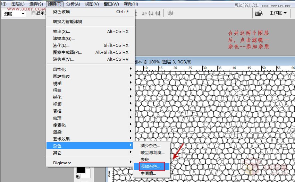Click the distribute right edges icon
Screen dimensions: 295x182
pyautogui.click(x=158, y=13)
